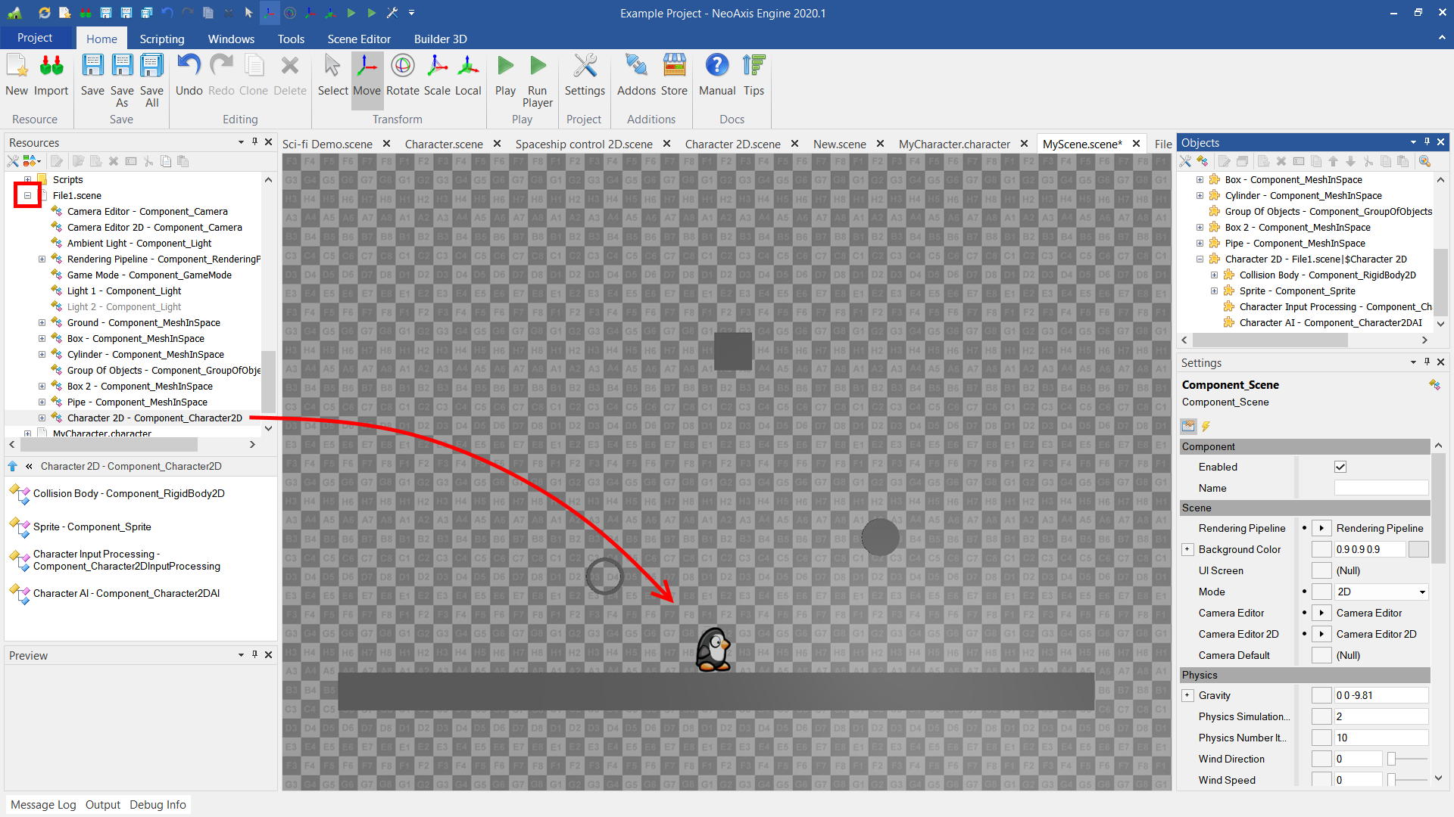Toggle the Enabled checkbox in Settings
This screenshot has width=1454, height=817.
(1340, 467)
